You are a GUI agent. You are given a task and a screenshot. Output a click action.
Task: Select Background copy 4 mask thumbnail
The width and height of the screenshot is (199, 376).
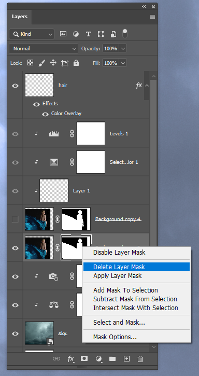coord(76,219)
